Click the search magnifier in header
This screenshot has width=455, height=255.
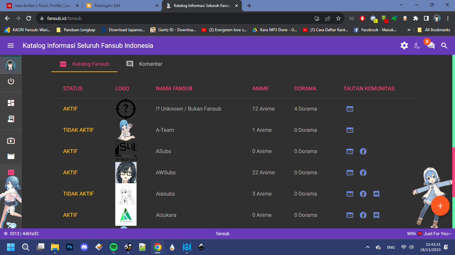pyautogui.click(x=444, y=45)
